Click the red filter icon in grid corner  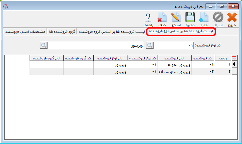(x=234, y=58)
